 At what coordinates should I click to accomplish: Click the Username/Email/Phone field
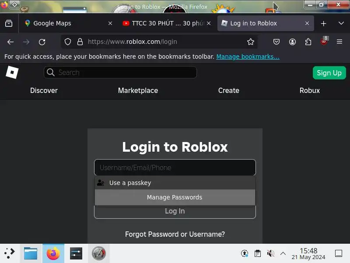(x=175, y=167)
